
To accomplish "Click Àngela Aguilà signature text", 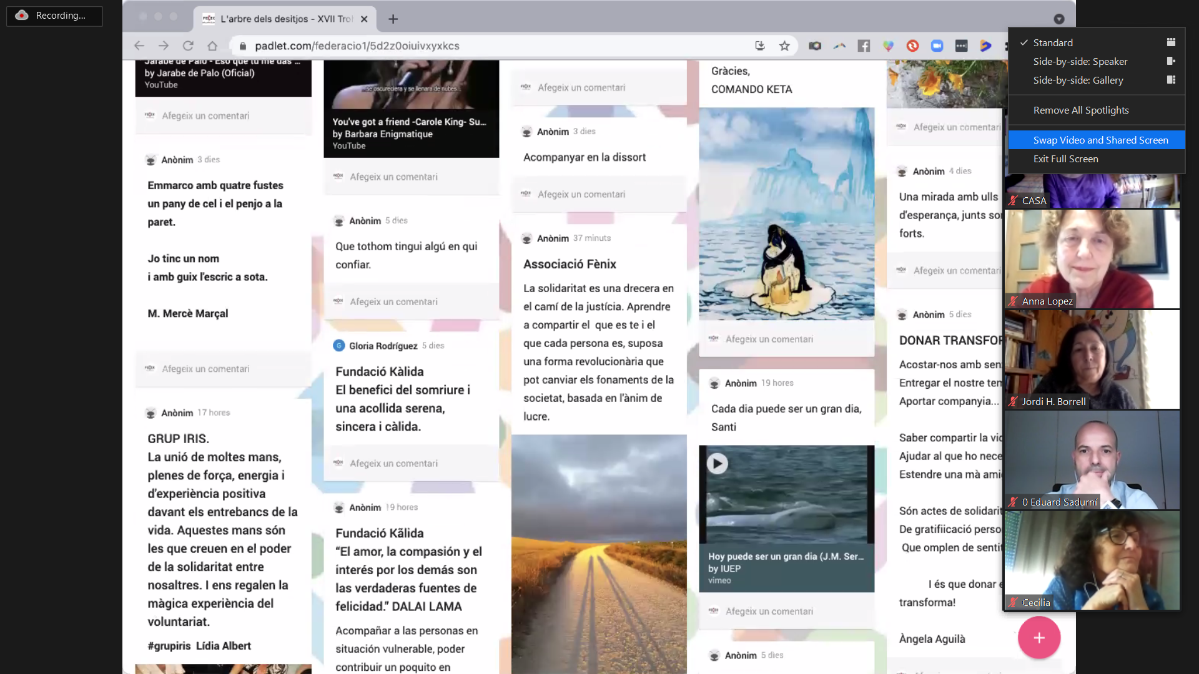I will click(932, 638).
